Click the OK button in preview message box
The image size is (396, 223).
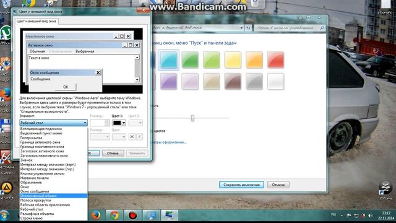coord(66,87)
